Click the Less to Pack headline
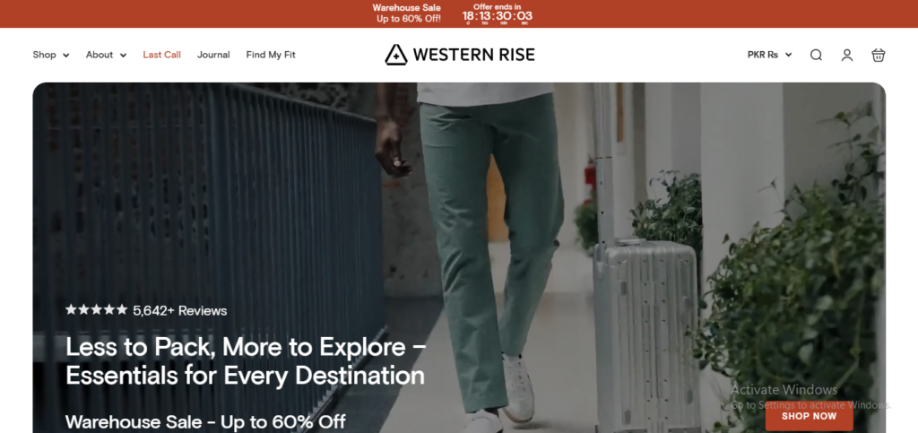918x433 pixels. (x=246, y=361)
